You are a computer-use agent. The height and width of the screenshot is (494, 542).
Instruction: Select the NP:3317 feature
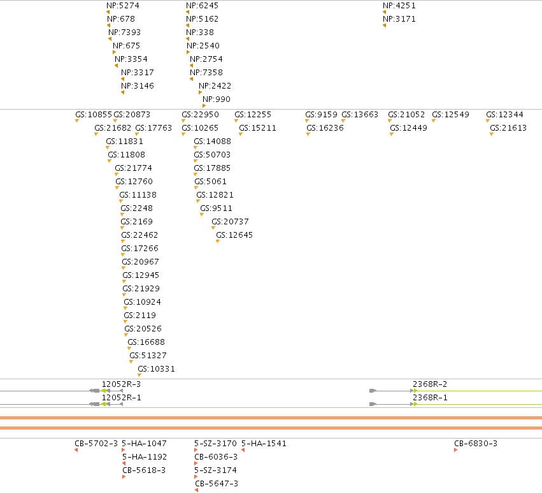[138, 73]
